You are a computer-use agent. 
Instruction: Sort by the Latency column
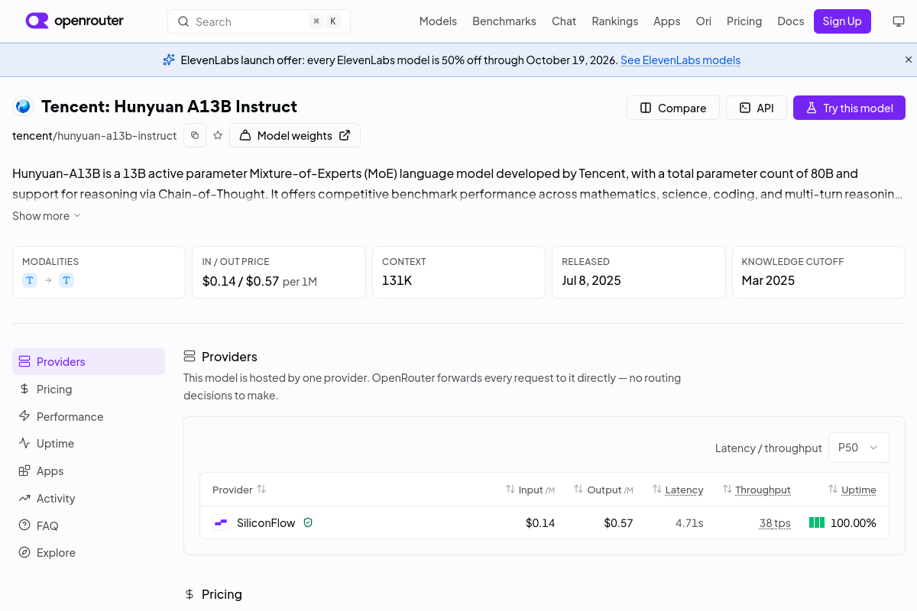678,490
